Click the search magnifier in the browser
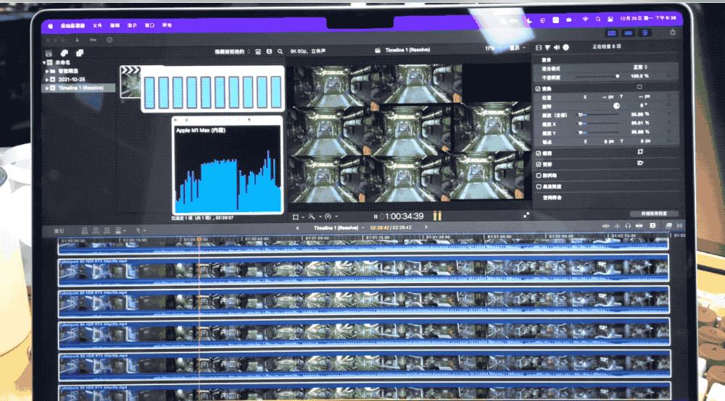This screenshot has width=725, height=401. (x=281, y=51)
